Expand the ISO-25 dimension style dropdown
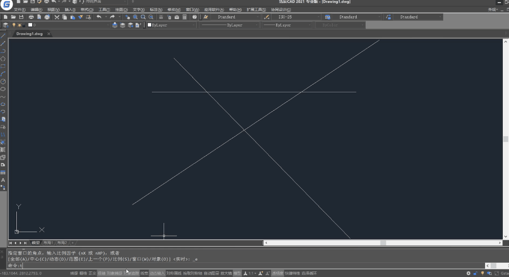 coord(298,17)
